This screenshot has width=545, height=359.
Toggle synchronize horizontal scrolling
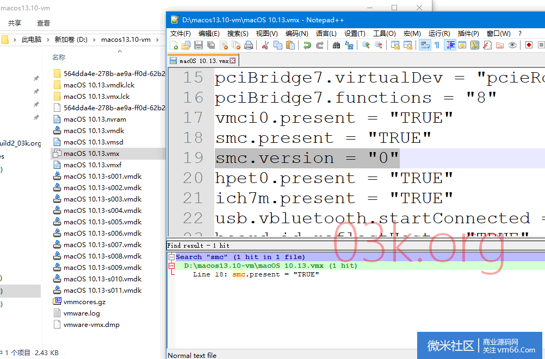point(408,45)
